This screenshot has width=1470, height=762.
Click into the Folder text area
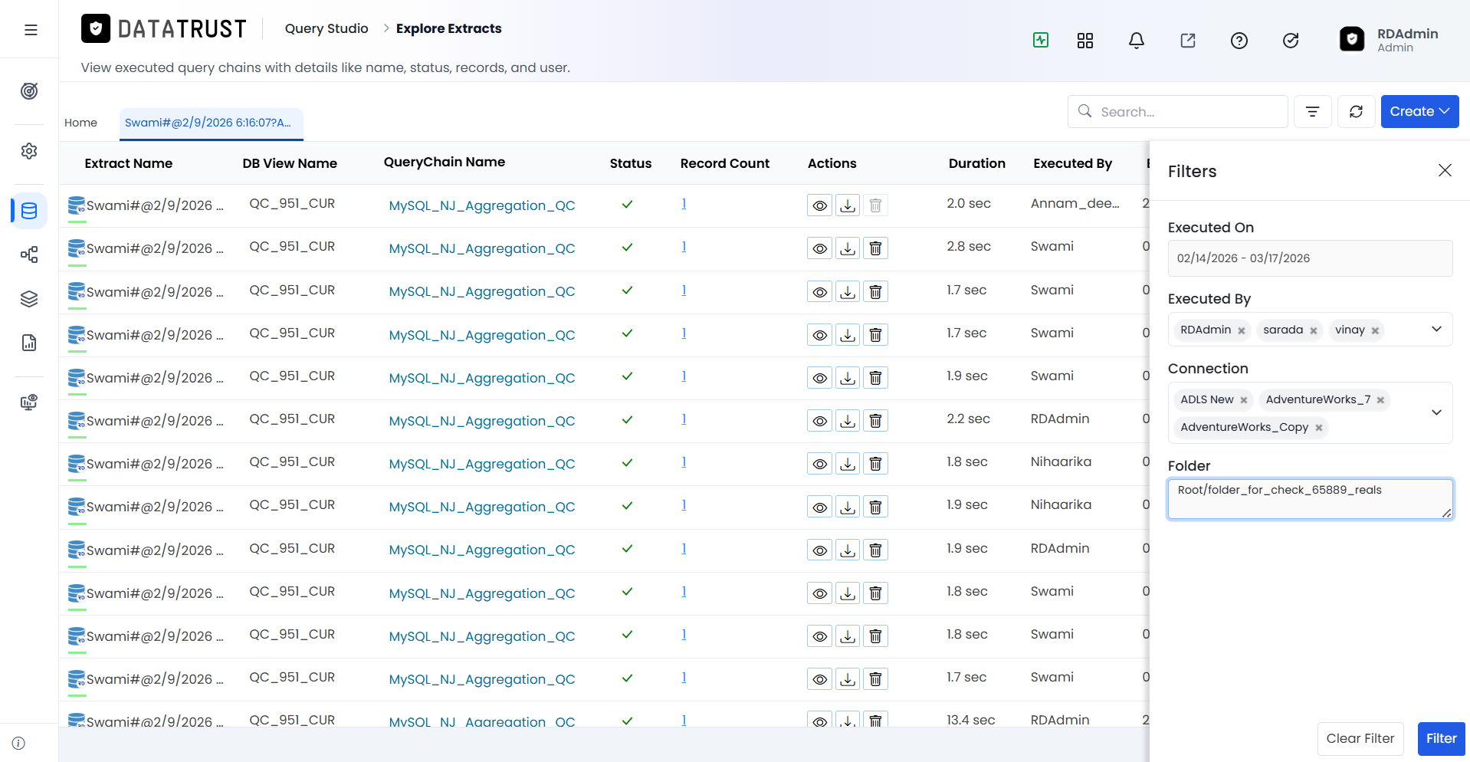pos(1310,499)
